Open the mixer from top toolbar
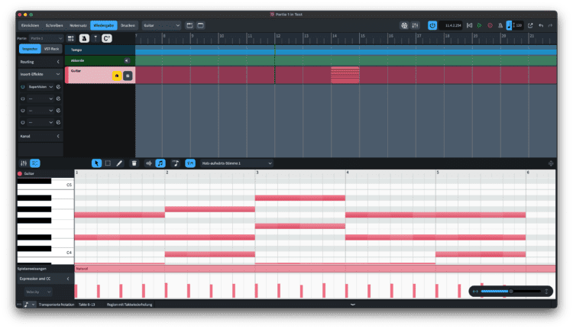 [415, 25]
